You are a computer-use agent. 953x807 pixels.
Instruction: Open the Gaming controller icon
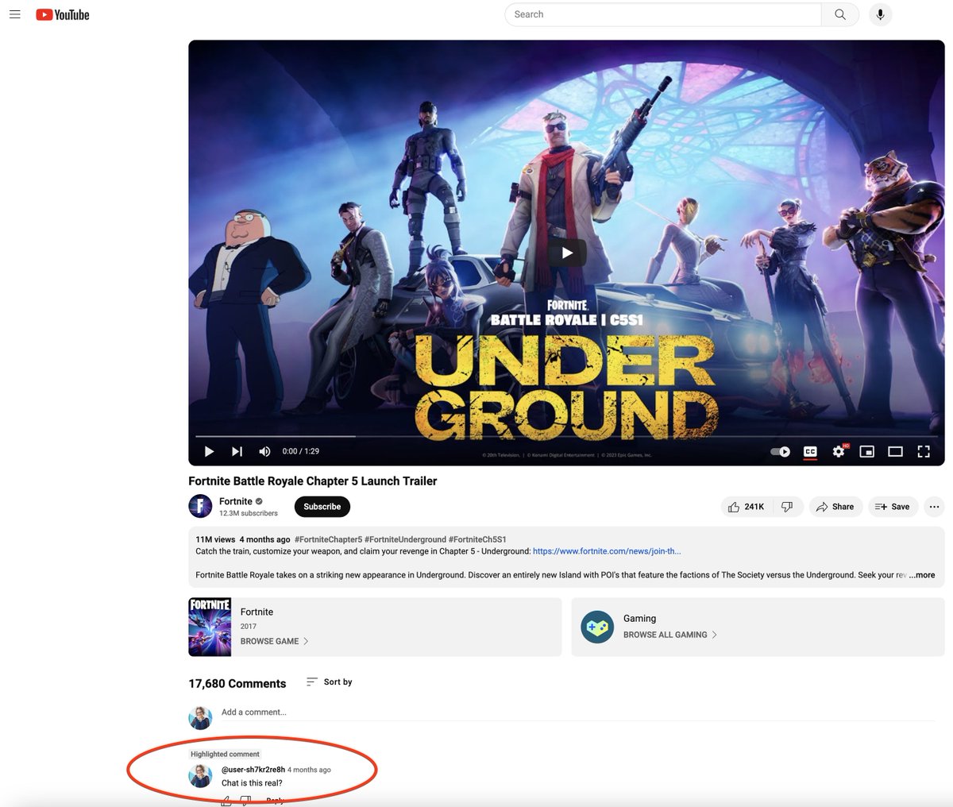point(597,627)
